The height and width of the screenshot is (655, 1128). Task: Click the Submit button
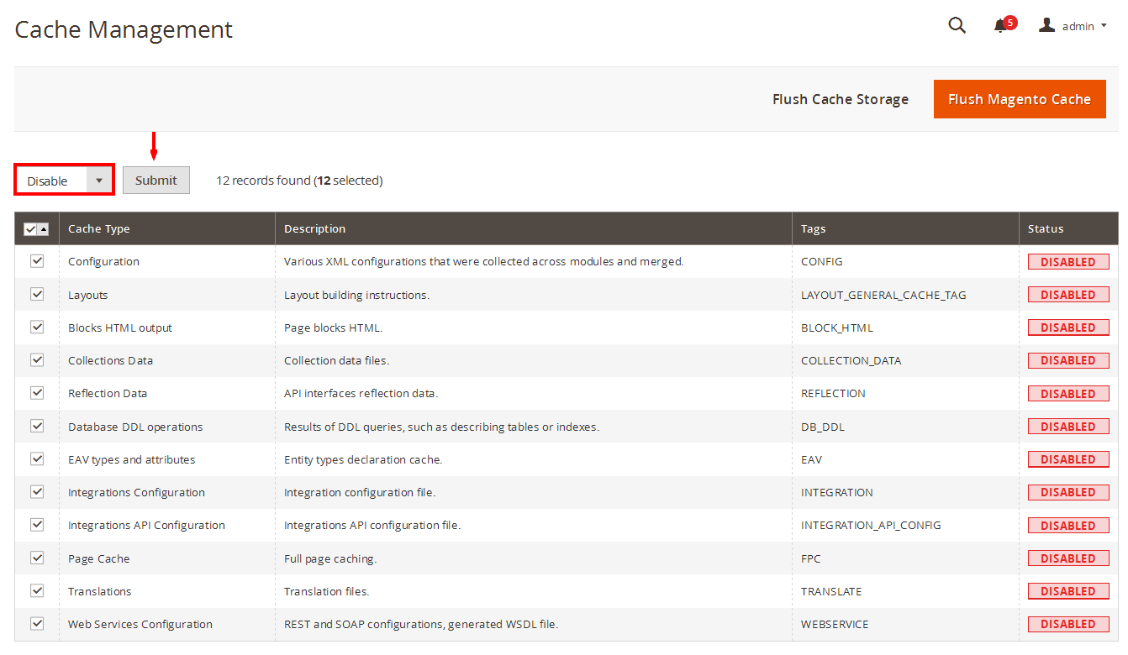[156, 181]
